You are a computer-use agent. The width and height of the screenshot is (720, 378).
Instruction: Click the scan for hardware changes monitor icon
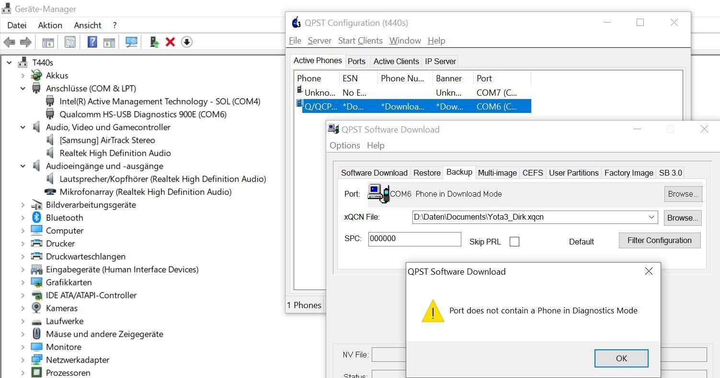coord(131,42)
